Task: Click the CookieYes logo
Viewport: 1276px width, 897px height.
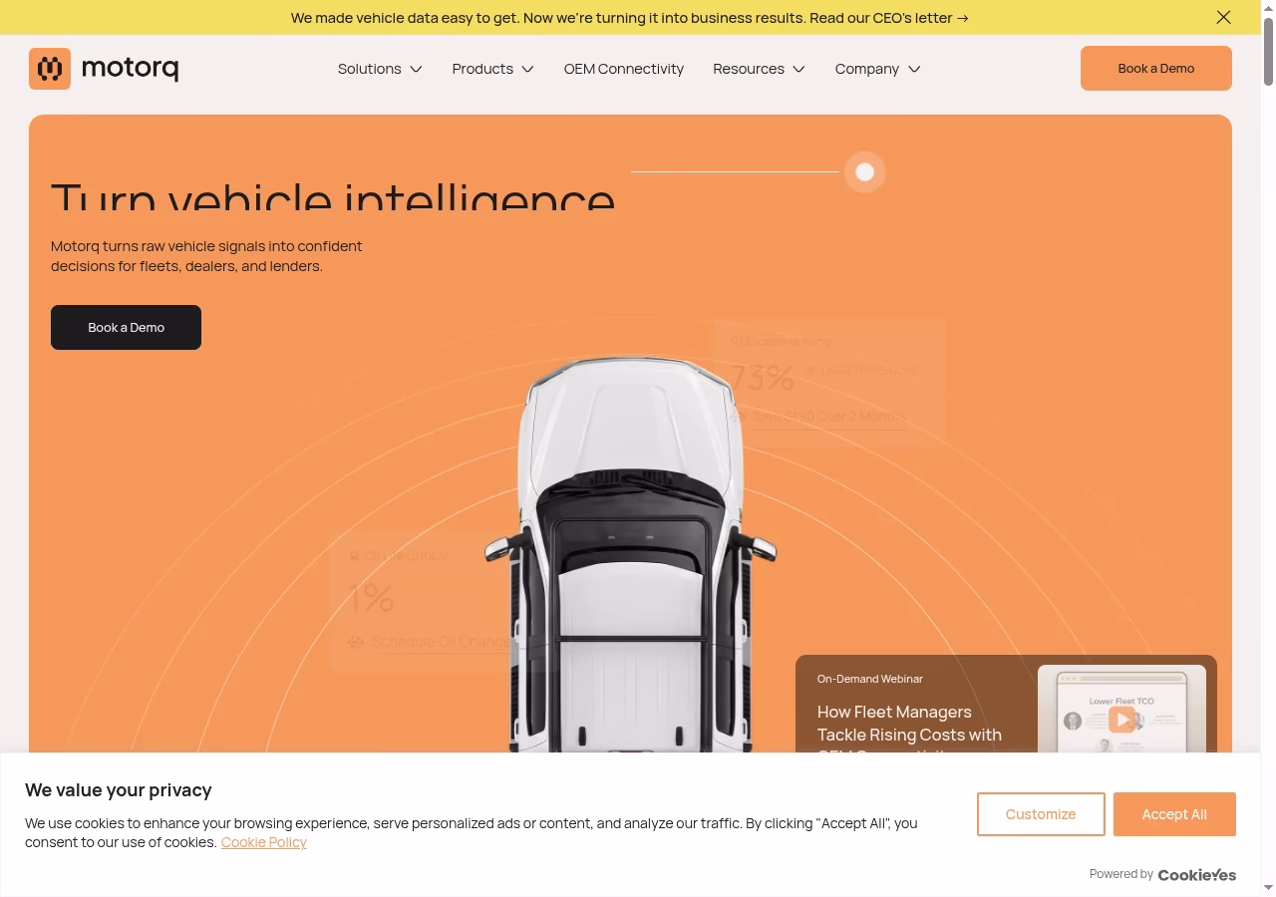Action: click(x=1197, y=874)
